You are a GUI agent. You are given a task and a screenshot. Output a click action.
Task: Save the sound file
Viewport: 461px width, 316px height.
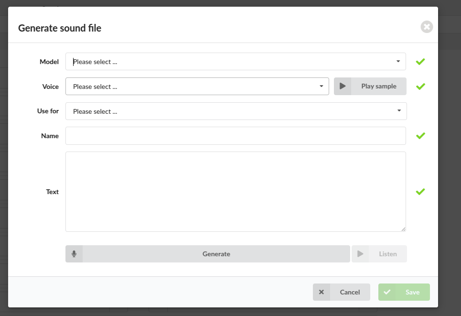pos(404,292)
